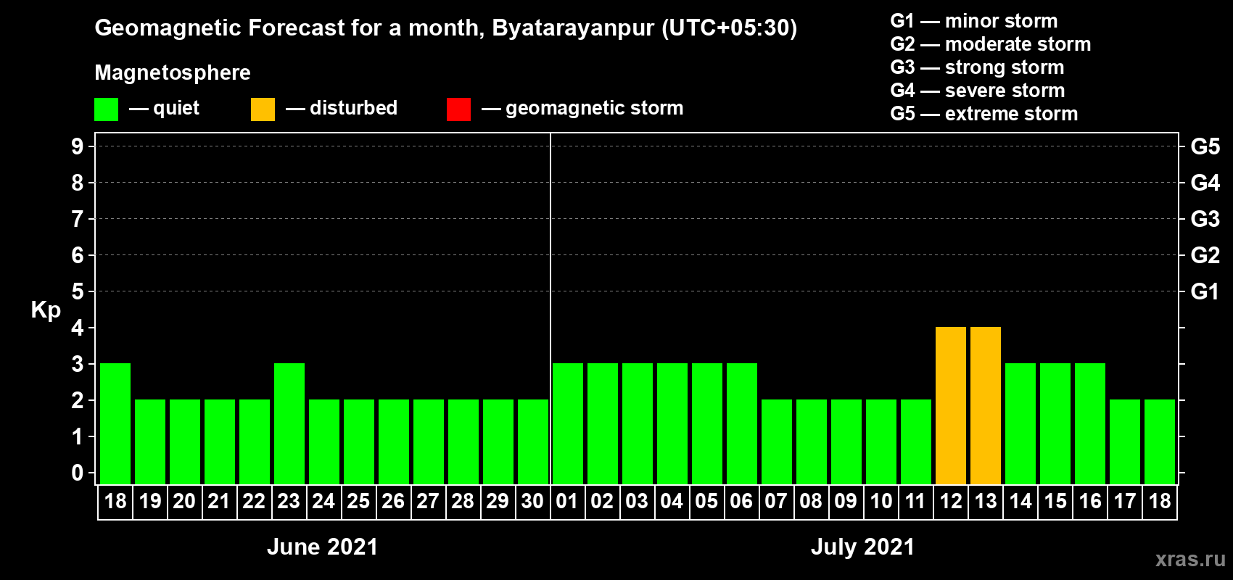1233x580 pixels.
Task: Click the G4 label on right axis
Action: [1205, 183]
